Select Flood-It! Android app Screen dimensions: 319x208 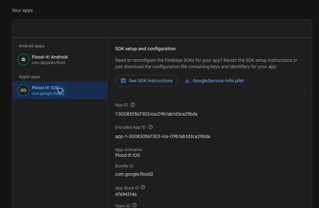[60, 60]
